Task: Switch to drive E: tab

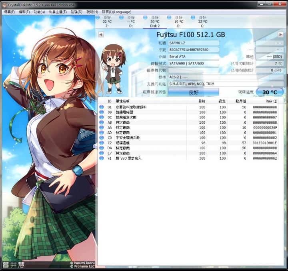Action: point(179,22)
